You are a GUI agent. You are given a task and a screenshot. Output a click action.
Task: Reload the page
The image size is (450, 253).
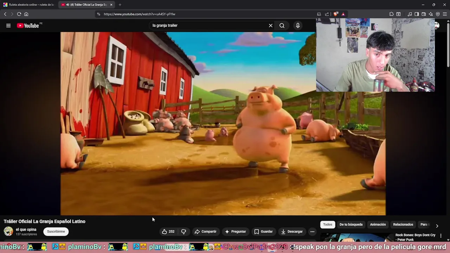19,14
